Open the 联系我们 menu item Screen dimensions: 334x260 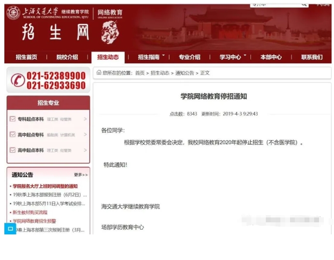(312, 57)
